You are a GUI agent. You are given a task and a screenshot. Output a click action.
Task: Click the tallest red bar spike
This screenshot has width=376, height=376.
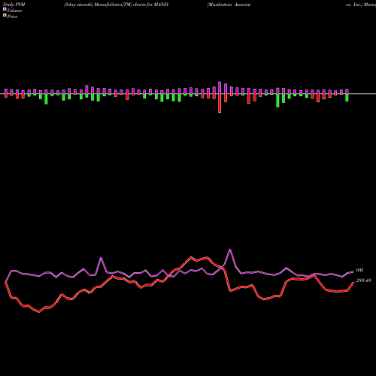(220, 103)
